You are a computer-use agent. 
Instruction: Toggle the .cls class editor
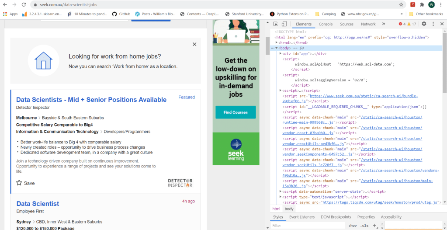pyautogui.click(x=364, y=226)
